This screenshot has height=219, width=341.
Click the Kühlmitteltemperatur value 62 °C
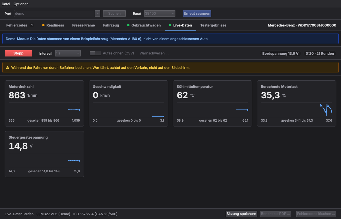186,95
